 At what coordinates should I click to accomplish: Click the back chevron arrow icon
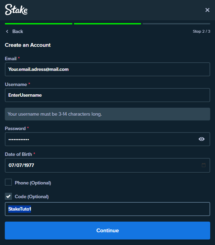(x=7, y=31)
